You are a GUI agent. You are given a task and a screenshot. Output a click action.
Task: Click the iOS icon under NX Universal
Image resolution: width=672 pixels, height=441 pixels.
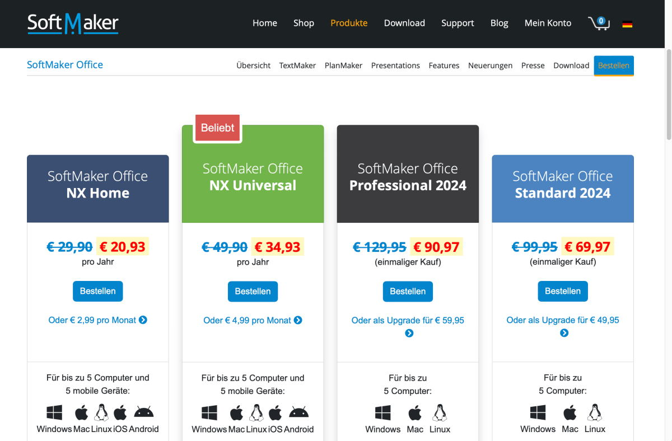click(x=275, y=414)
